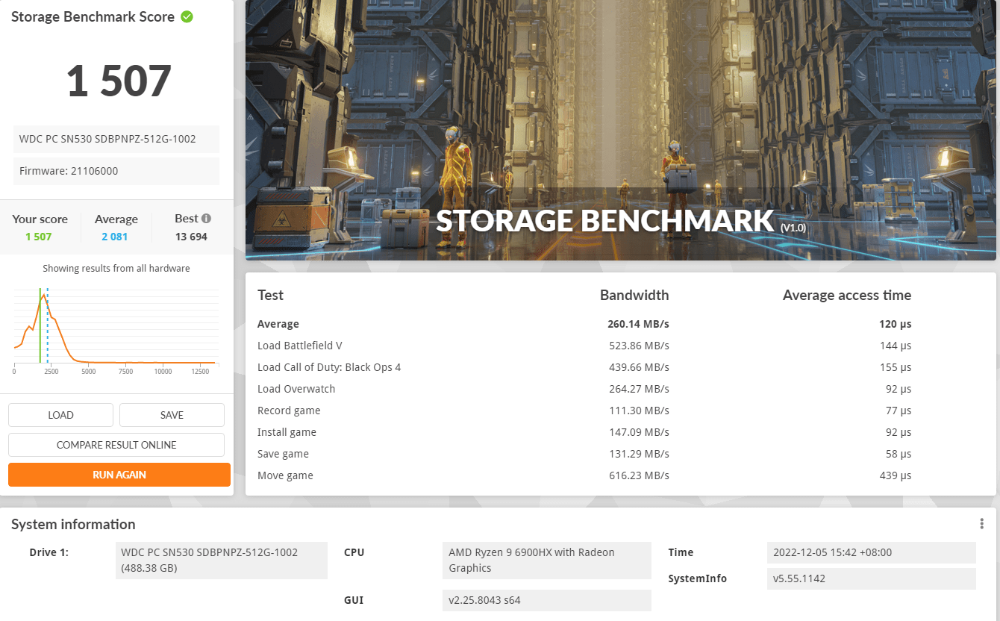This screenshot has width=1000, height=621.
Task: Click the Save game row label
Action: (x=283, y=454)
